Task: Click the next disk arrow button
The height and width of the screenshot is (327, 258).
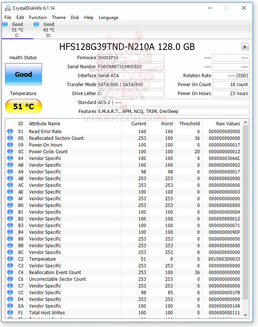Action: 245,47
